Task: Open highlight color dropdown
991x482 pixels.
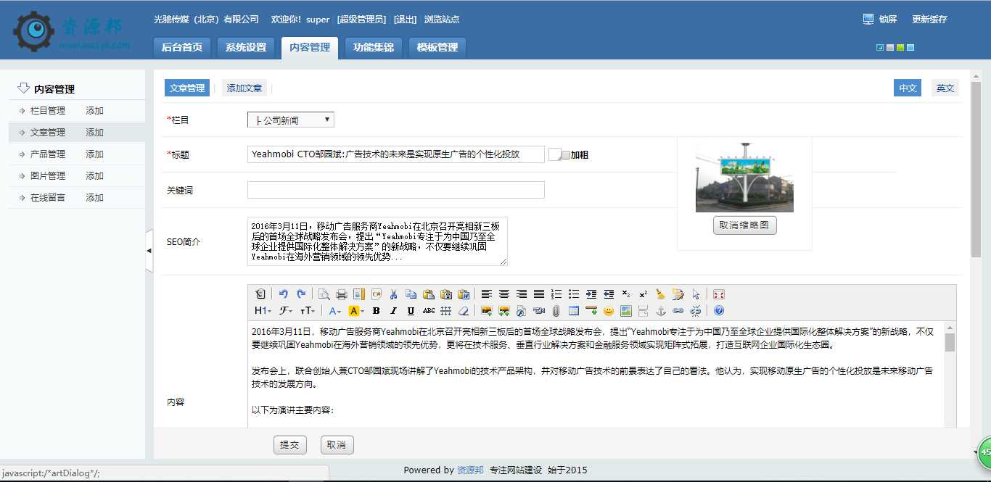Action: coord(356,311)
